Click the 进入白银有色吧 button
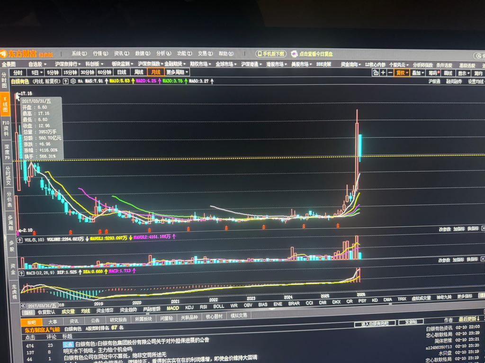This screenshot has height=363, width=485. point(375,324)
